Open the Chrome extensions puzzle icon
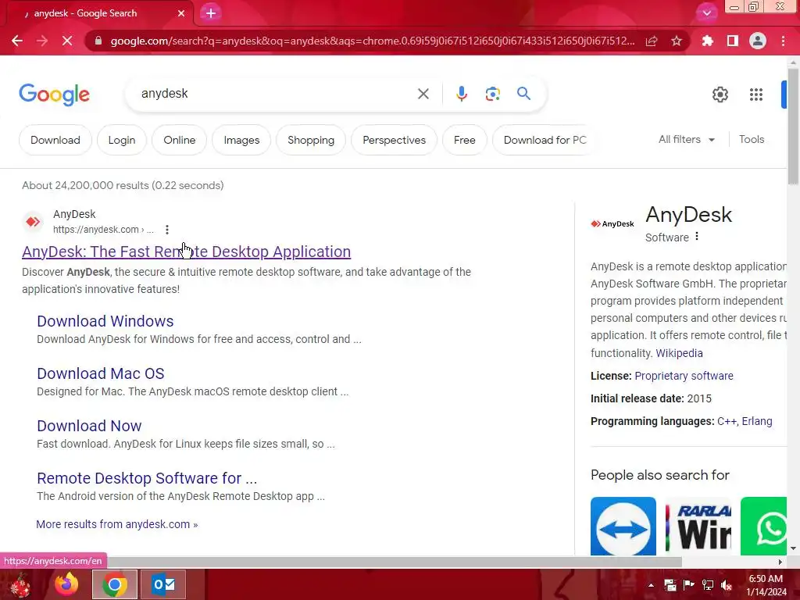 click(x=707, y=41)
